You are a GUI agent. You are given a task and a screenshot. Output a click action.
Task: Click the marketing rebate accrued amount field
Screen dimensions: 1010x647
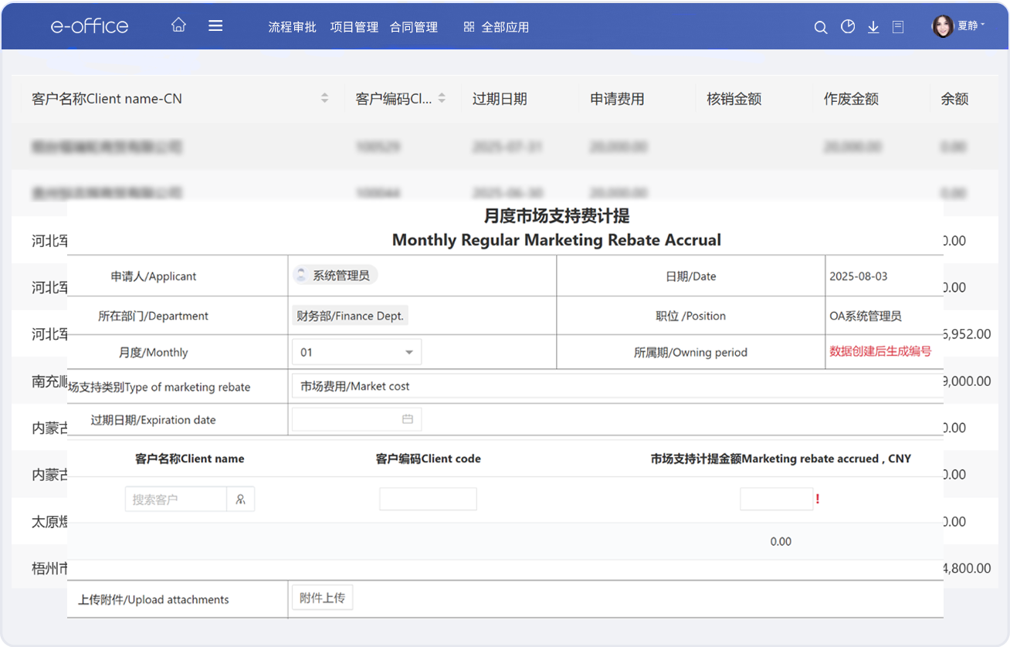coord(776,500)
